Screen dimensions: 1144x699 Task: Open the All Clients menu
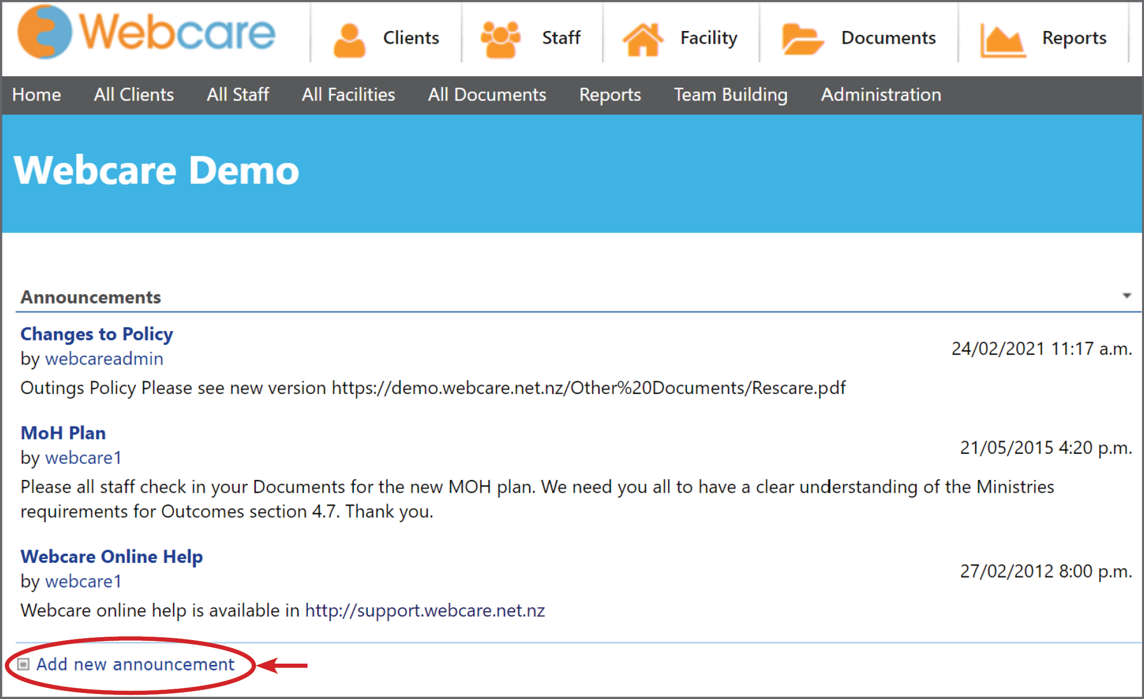[134, 94]
